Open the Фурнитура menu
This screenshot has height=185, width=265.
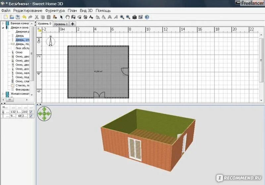tap(55, 11)
